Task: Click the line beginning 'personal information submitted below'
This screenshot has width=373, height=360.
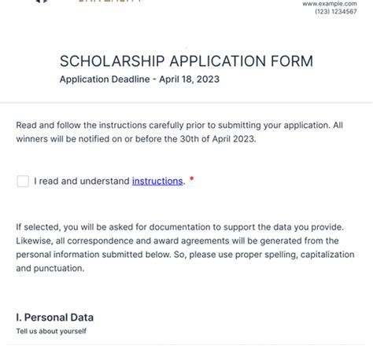Action: click(x=185, y=255)
